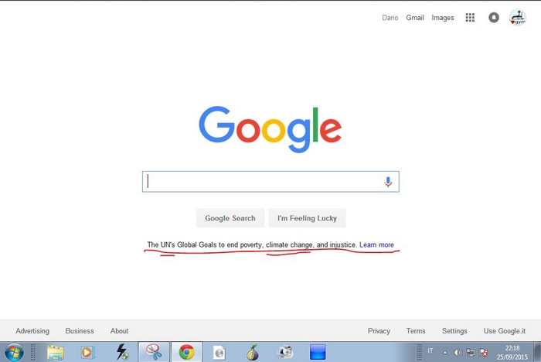Focus the Google search box
The width and height of the screenshot is (541, 362).
[270, 181]
